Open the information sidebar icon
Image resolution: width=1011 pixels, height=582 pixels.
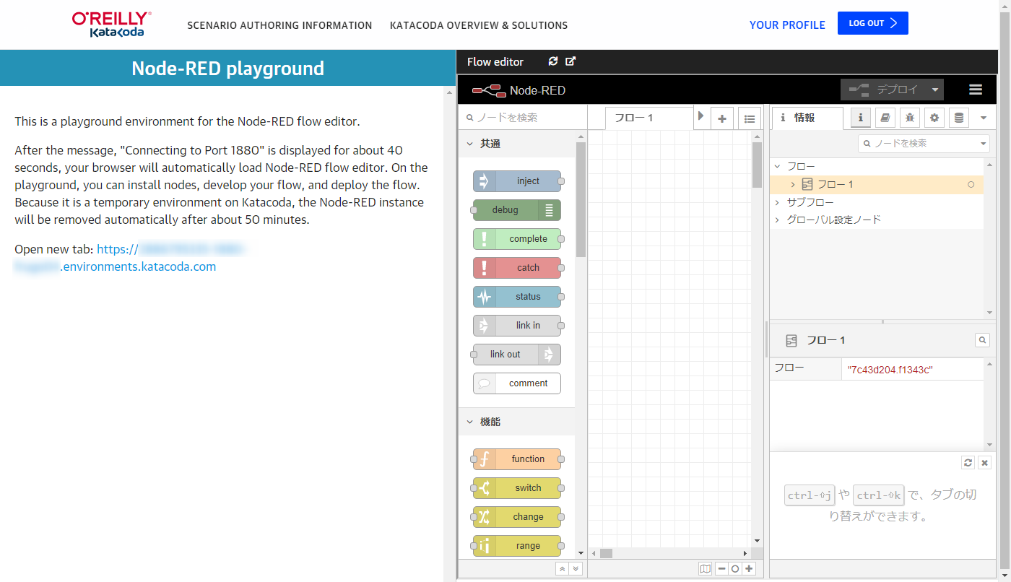(x=861, y=118)
